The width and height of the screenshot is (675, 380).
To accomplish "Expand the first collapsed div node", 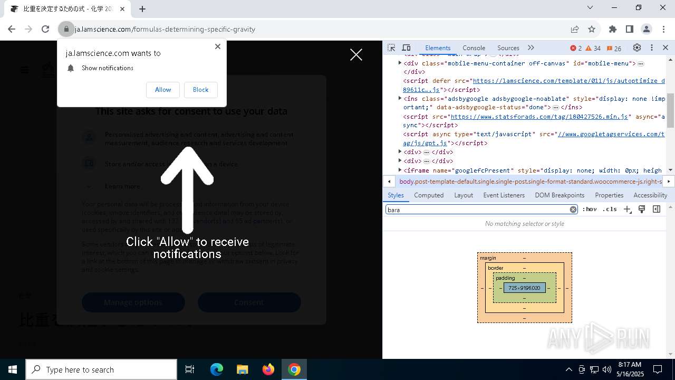I will (400, 151).
